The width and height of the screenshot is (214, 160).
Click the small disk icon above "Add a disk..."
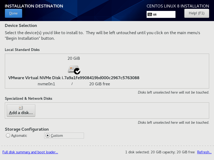(x=21, y=108)
